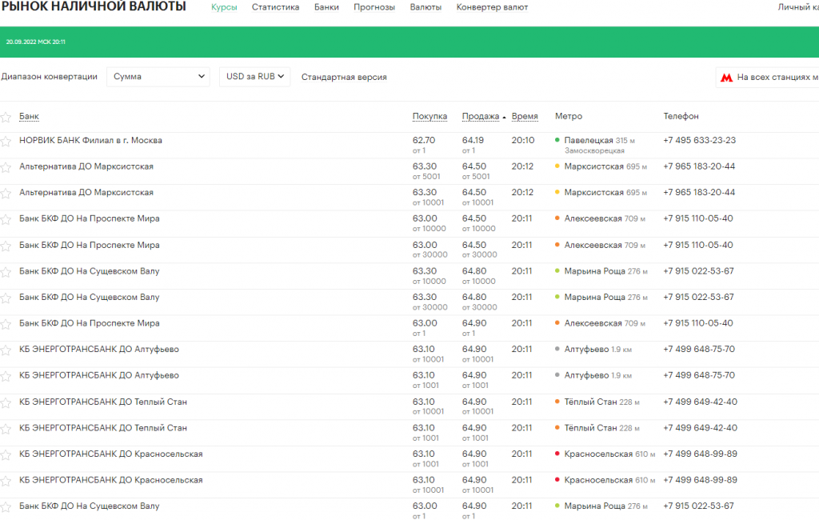Click the Стандартная версия link
Screen dimensions: 819x520
click(344, 78)
